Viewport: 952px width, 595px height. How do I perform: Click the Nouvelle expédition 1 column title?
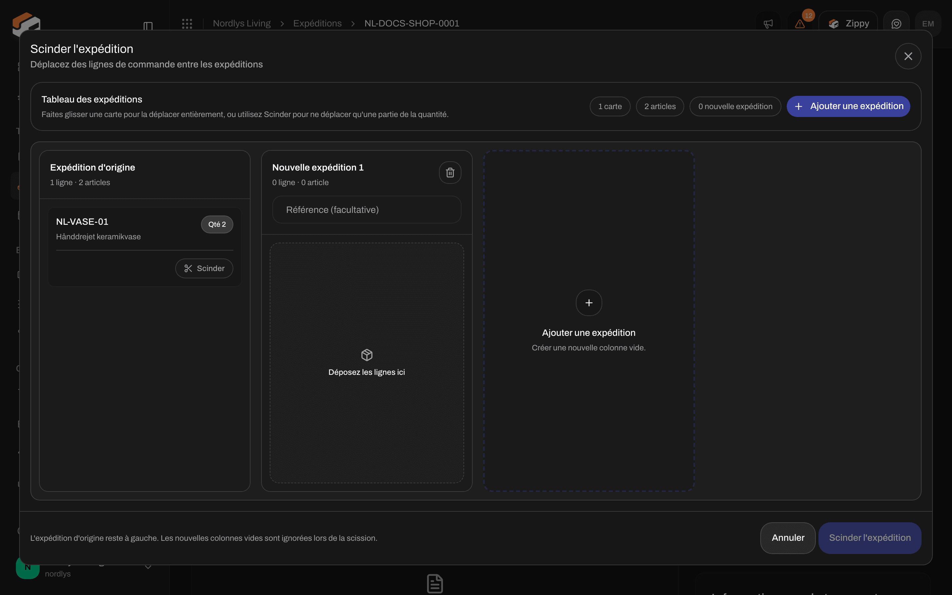318,168
